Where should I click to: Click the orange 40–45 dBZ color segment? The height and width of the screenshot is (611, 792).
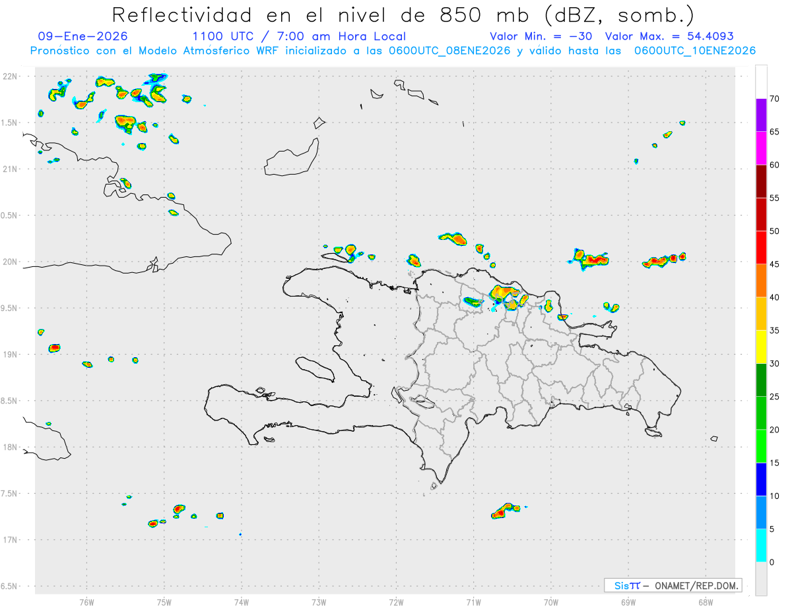coord(761,281)
